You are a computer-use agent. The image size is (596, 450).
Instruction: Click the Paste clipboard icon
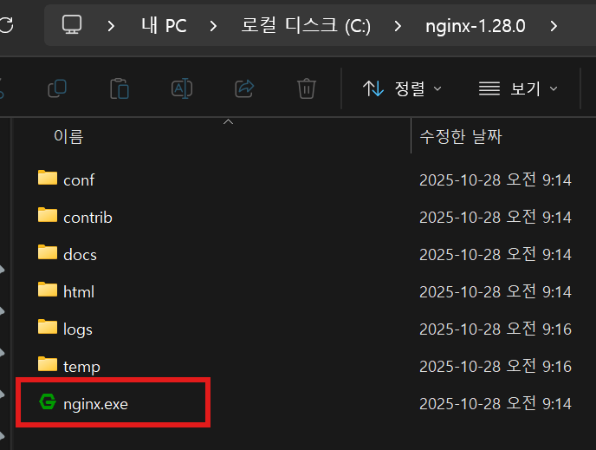click(120, 88)
